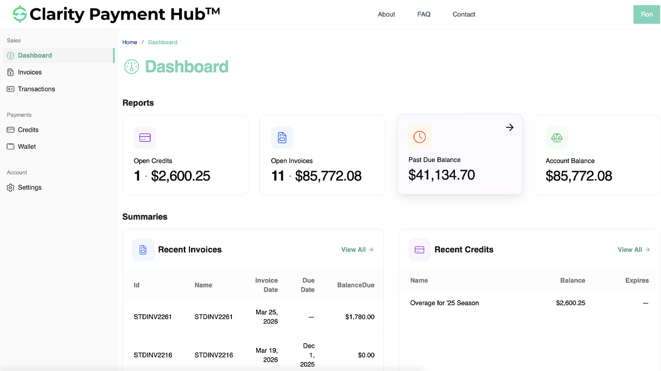
Task: Click the Transactions sidebar icon
Action: pos(10,89)
